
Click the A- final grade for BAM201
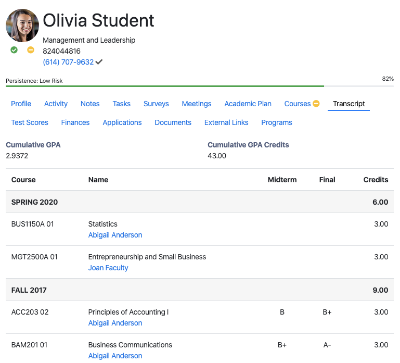tap(327, 345)
